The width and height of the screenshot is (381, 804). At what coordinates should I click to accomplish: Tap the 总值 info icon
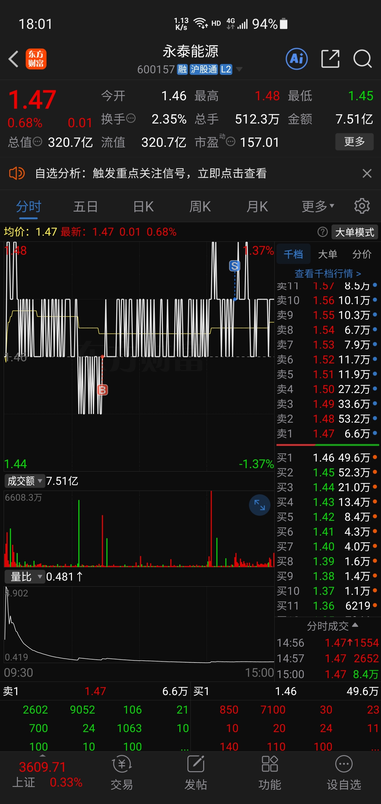[38, 142]
